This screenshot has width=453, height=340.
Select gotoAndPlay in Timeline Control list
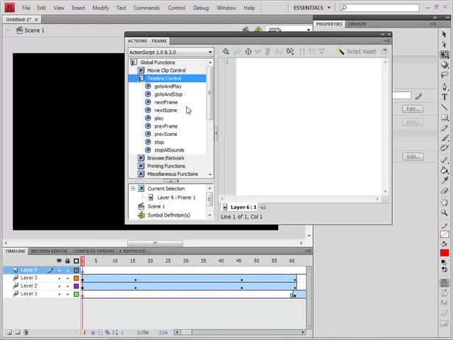(168, 86)
